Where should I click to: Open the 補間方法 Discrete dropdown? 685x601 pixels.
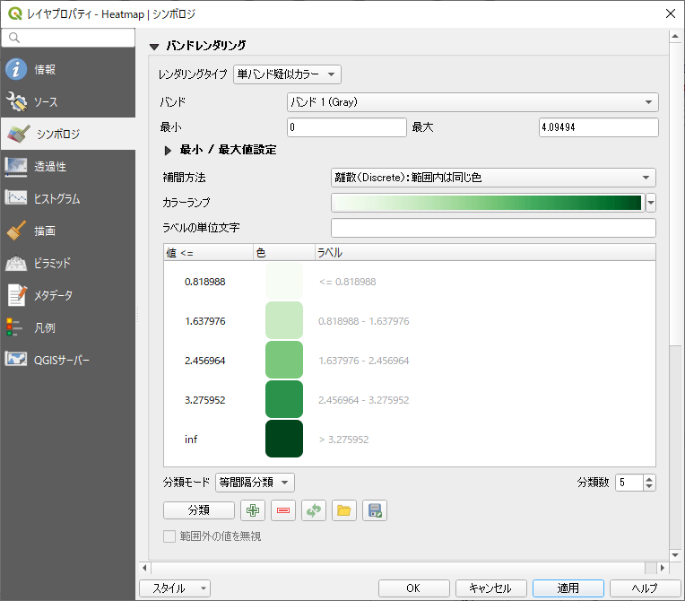tap(493, 178)
